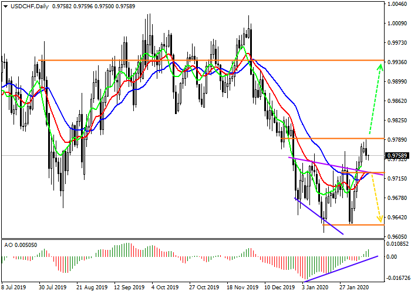Click the 0.98250 price axis label
The height and width of the screenshot is (294, 411).
click(397, 121)
